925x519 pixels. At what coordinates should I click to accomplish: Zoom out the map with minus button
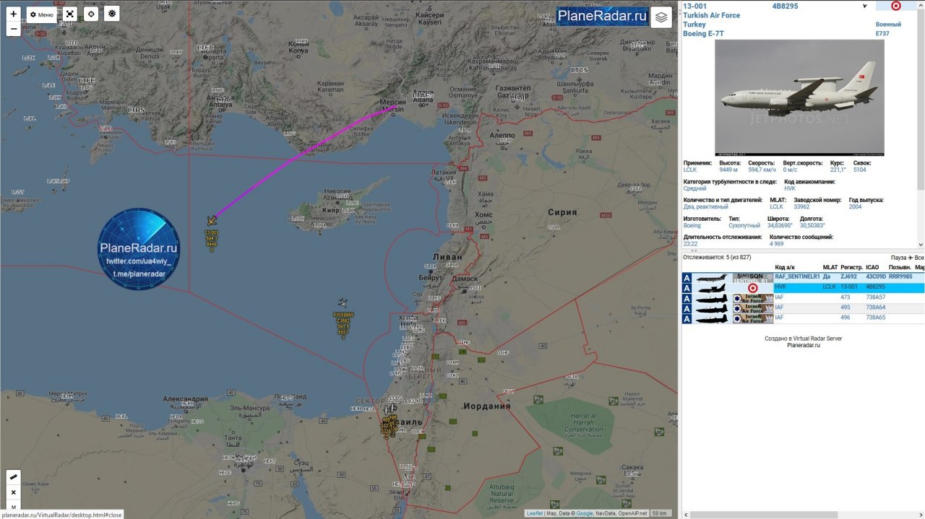tap(14, 29)
